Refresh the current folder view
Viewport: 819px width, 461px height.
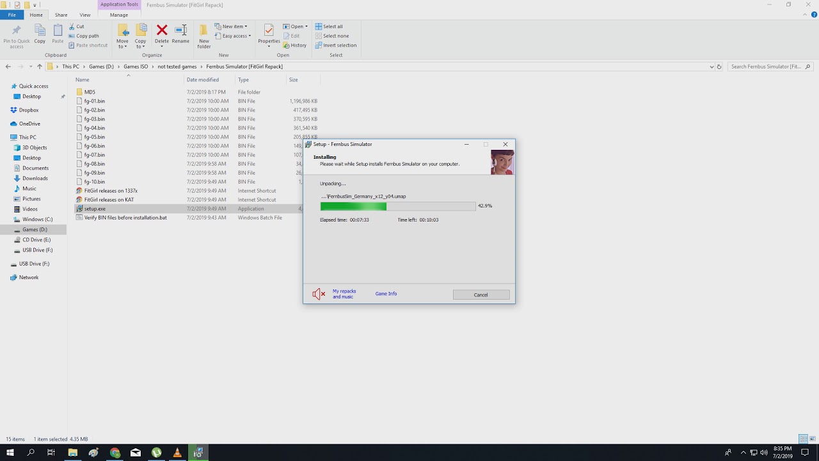coord(719,67)
